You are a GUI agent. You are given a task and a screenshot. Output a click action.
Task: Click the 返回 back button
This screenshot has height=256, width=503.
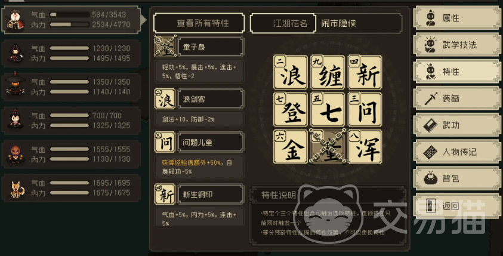(x=457, y=206)
